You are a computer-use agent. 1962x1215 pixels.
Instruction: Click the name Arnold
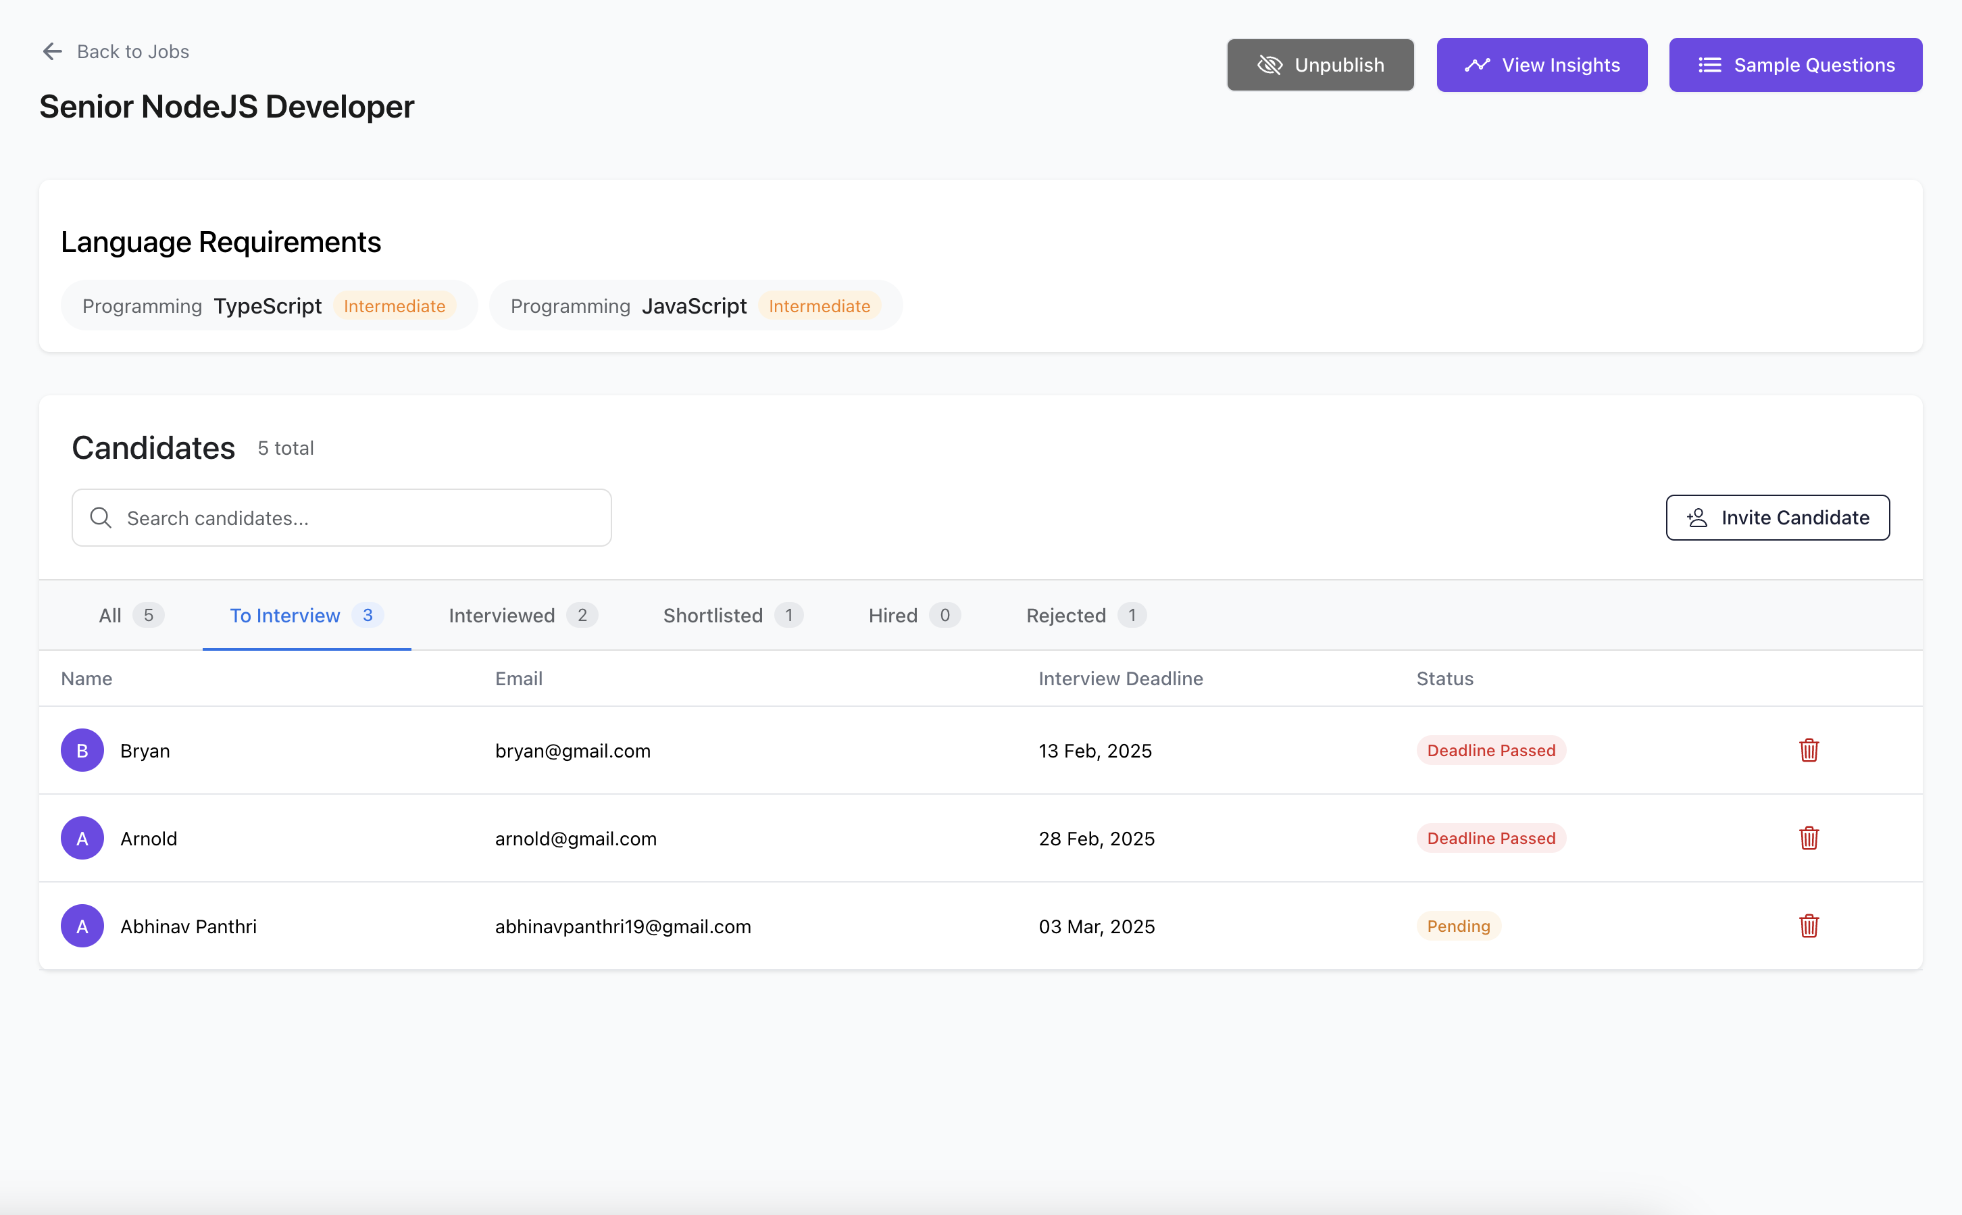click(149, 839)
